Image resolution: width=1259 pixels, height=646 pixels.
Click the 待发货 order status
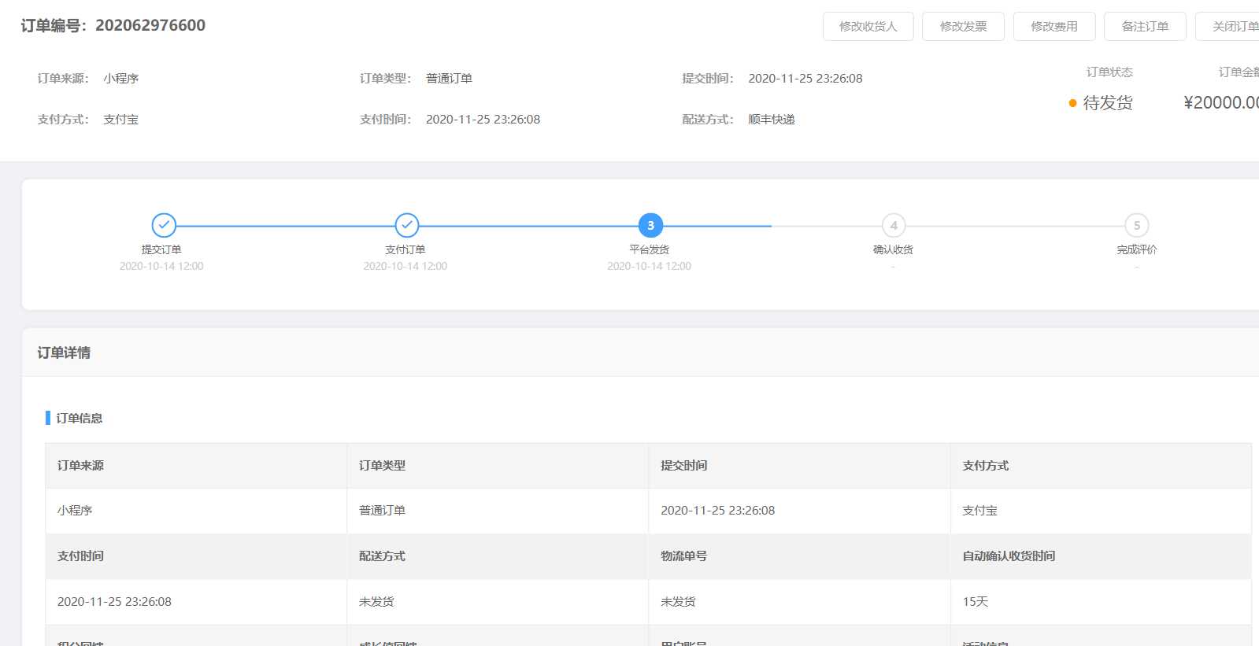[x=1108, y=103]
